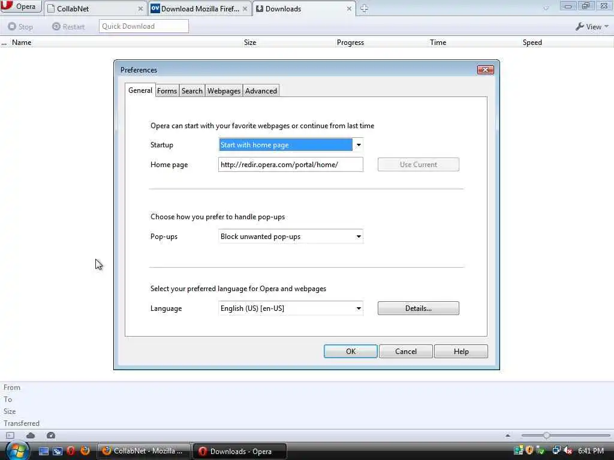Click the muted volume tray icon

click(568, 450)
